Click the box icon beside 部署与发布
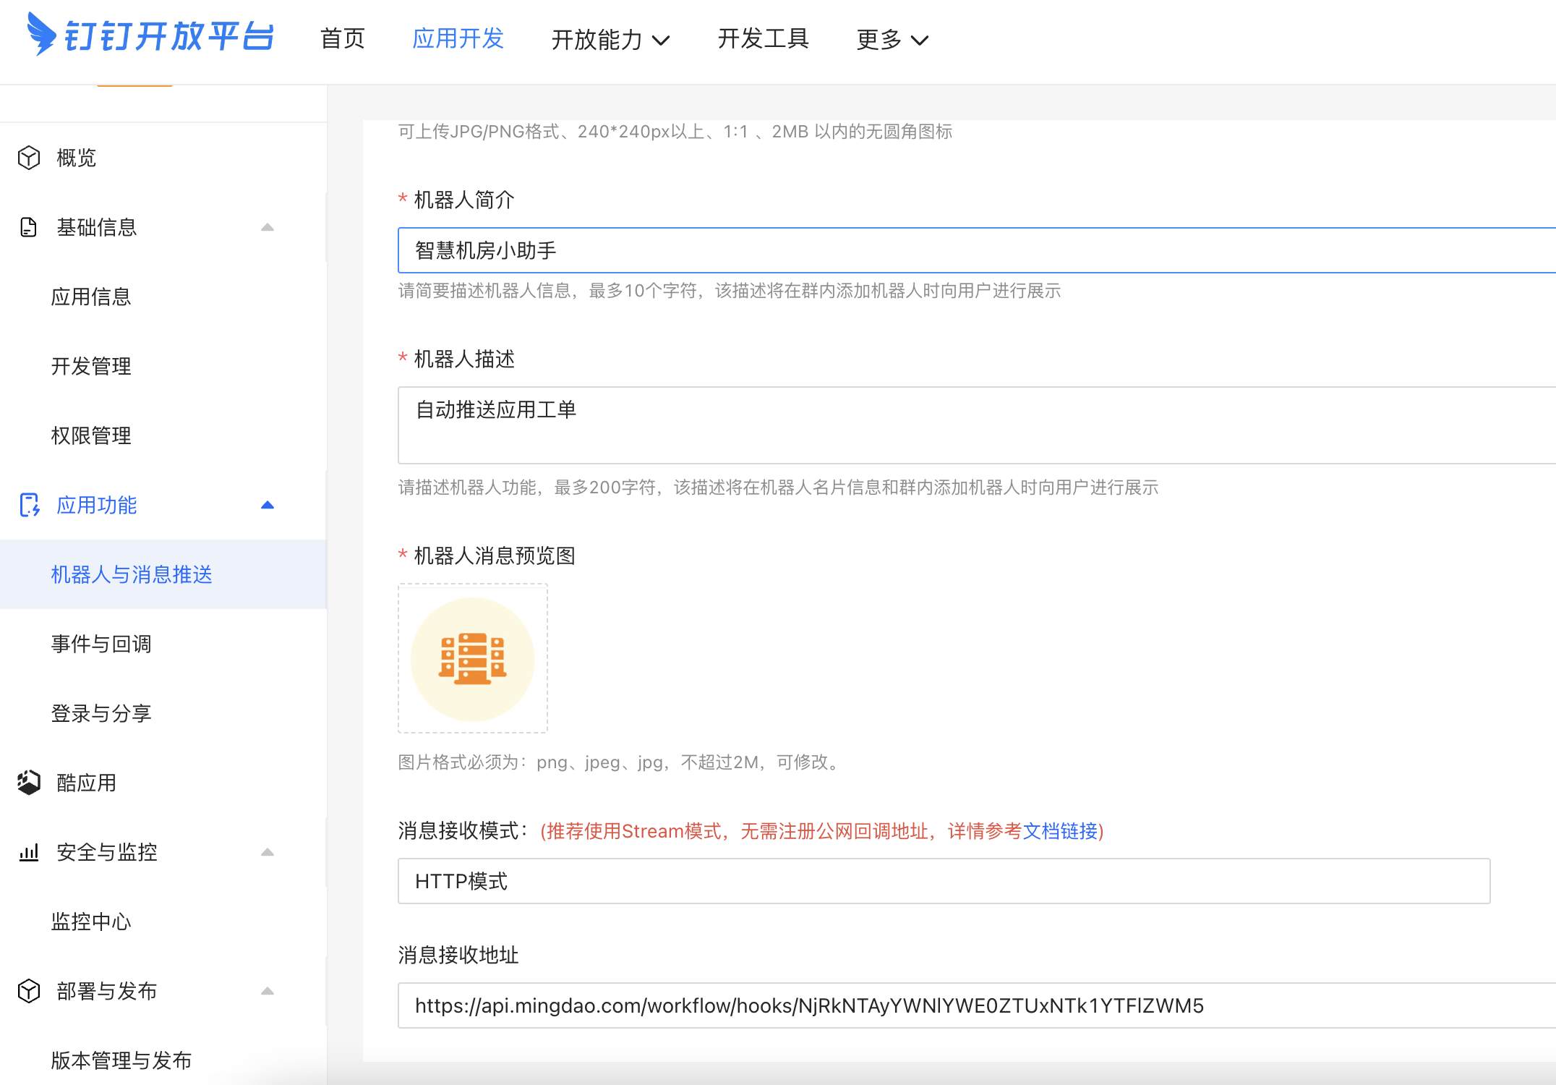This screenshot has height=1085, width=1556. [x=29, y=990]
